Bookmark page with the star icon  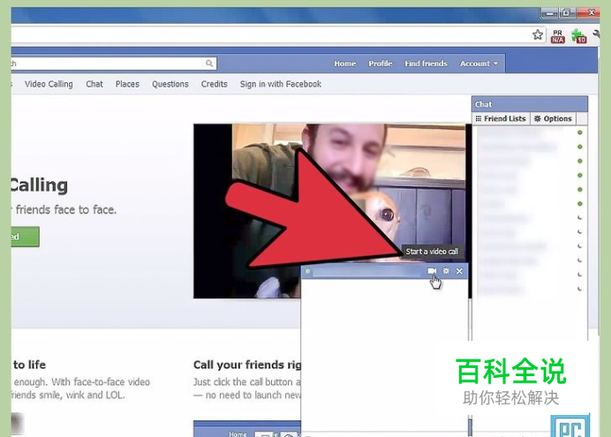538,35
